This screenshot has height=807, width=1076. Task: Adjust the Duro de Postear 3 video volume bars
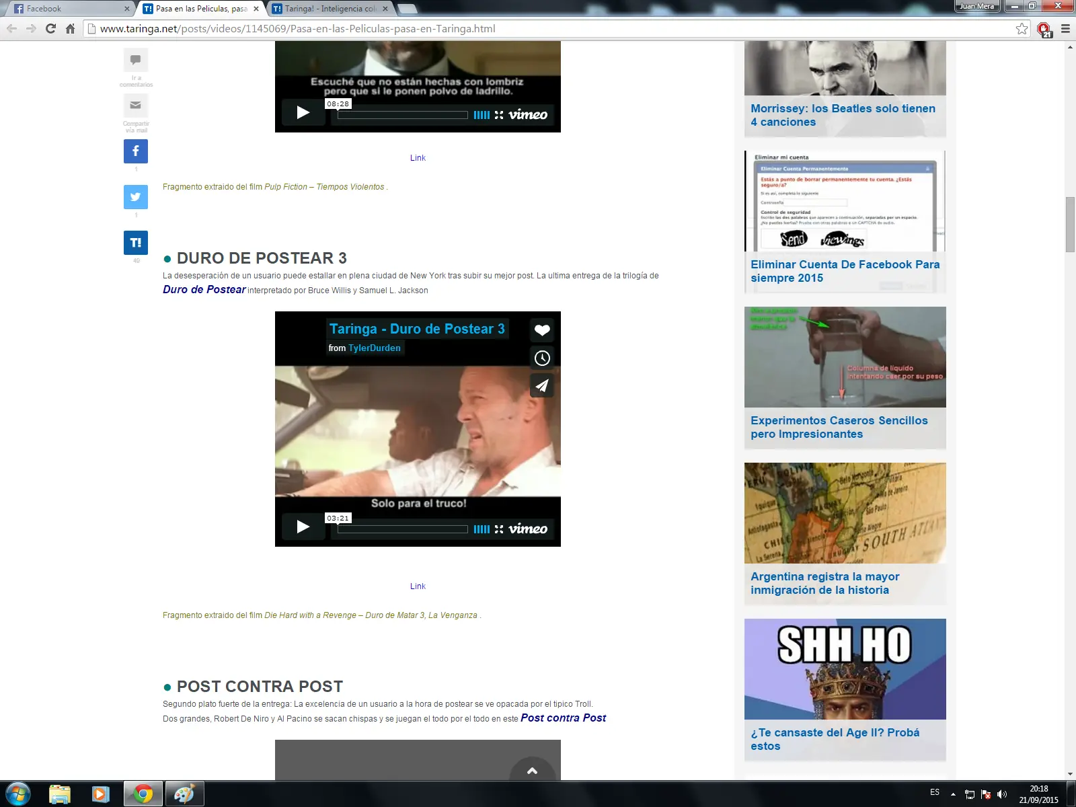click(x=482, y=529)
